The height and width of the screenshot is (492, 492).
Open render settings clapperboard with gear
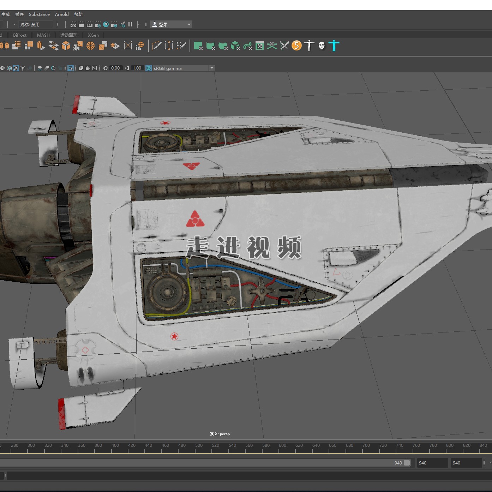(98, 24)
